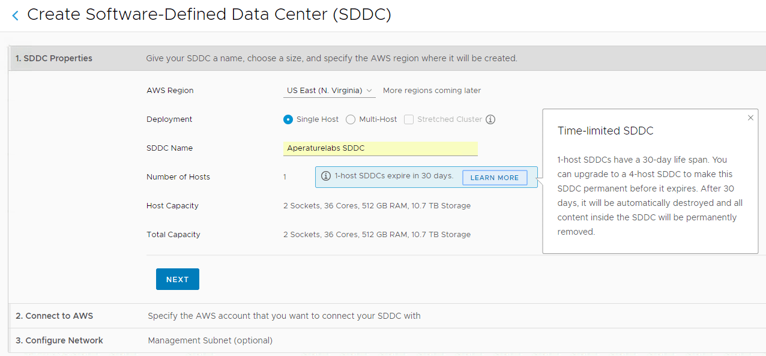The width and height of the screenshot is (766, 356).
Task: Click the Total Capacity specification text
Action: pyautogui.click(x=377, y=235)
